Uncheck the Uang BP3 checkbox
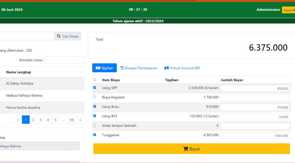The height and width of the screenshot is (163, 295). coord(95,116)
